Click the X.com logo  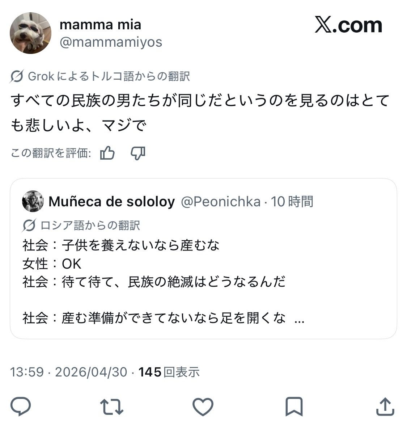tap(348, 25)
